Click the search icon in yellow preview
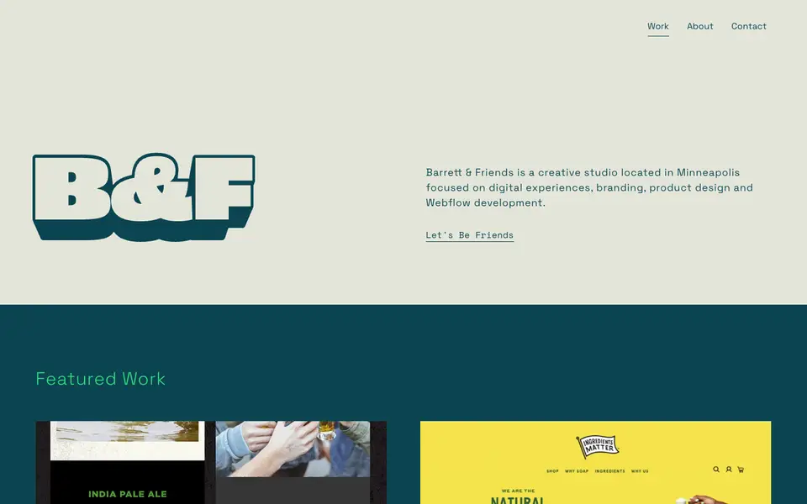 click(x=716, y=470)
